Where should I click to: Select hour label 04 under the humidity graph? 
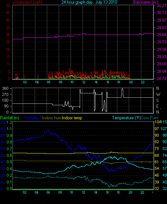point(36,192)
